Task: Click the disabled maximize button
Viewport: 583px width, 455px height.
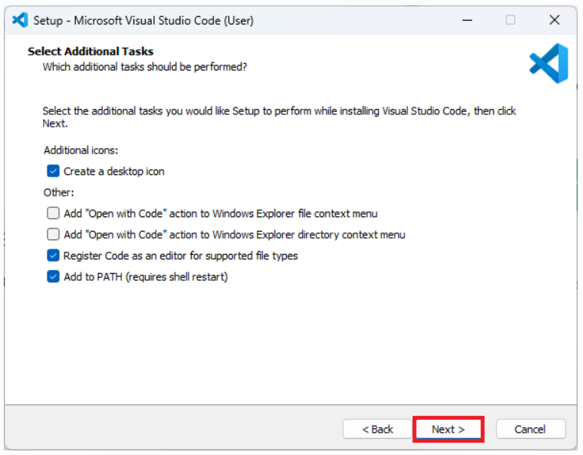Action: [x=510, y=20]
